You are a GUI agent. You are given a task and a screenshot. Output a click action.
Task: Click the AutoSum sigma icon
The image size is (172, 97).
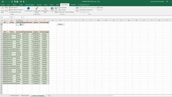point(12,2)
